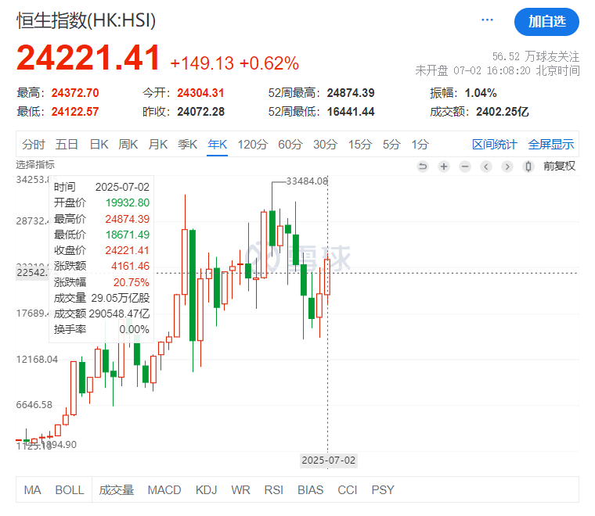This screenshot has width=595, height=516.
Task: Select the CCI indicator
Action: (x=347, y=490)
